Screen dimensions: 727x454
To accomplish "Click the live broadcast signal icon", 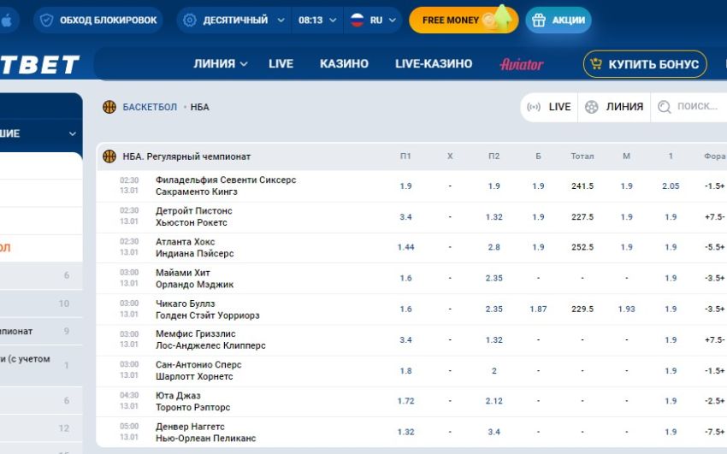I will click(x=534, y=107).
